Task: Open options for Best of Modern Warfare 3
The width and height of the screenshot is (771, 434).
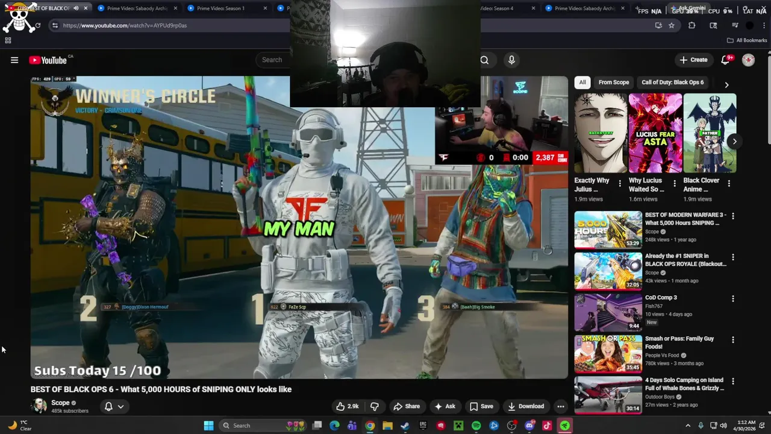Action: point(733,216)
